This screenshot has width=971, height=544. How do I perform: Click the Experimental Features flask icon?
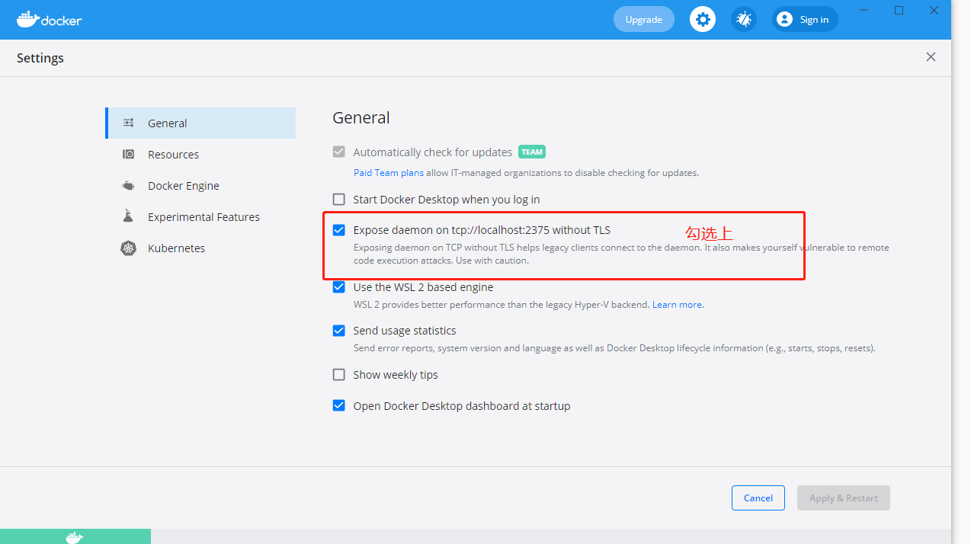(128, 216)
